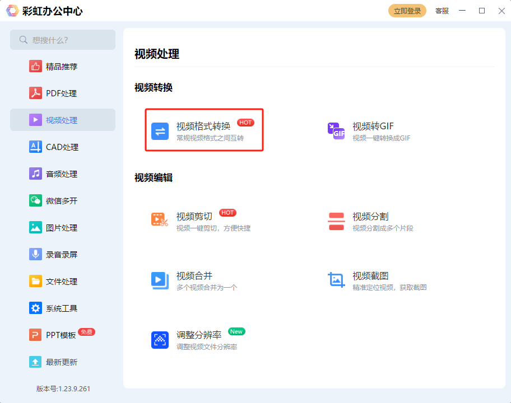This screenshot has height=403, width=511.
Task: Launch the 视频截图 tool title
Action: click(x=370, y=276)
